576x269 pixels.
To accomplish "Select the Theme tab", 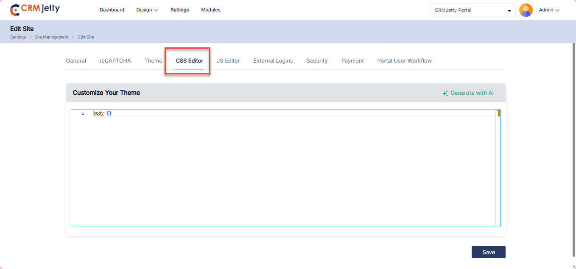I will (153, 61).
